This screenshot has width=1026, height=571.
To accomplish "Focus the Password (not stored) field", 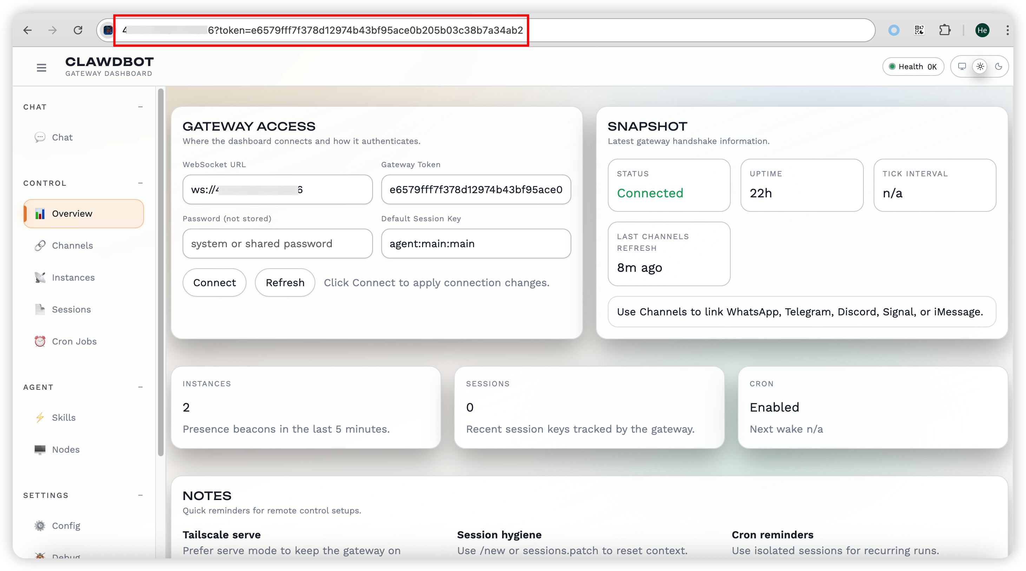I will point(277,243).
